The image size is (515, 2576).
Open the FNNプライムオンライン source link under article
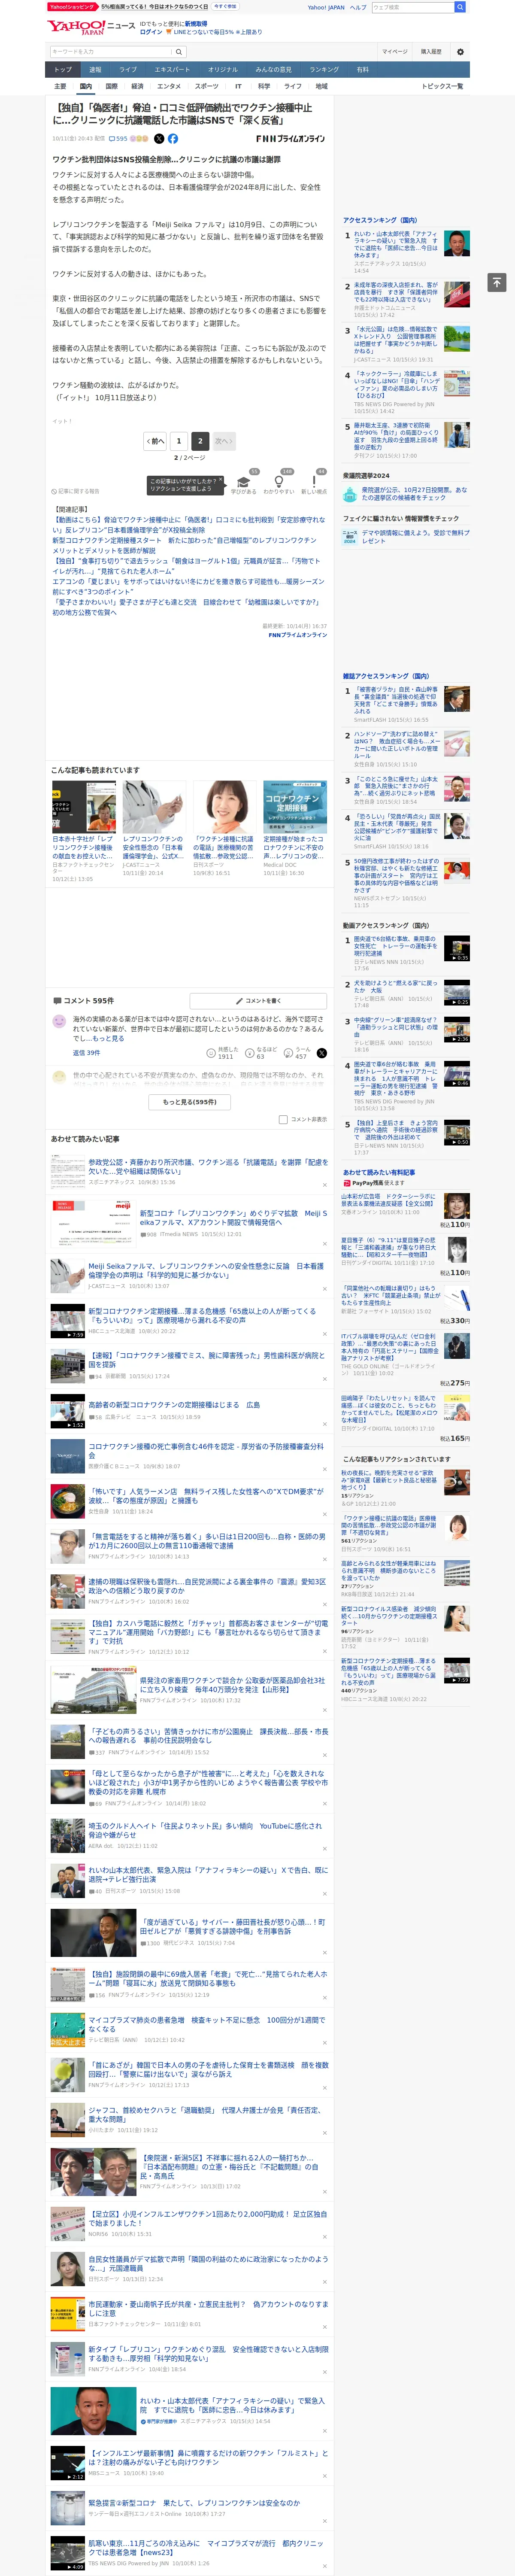coord(297,635)
